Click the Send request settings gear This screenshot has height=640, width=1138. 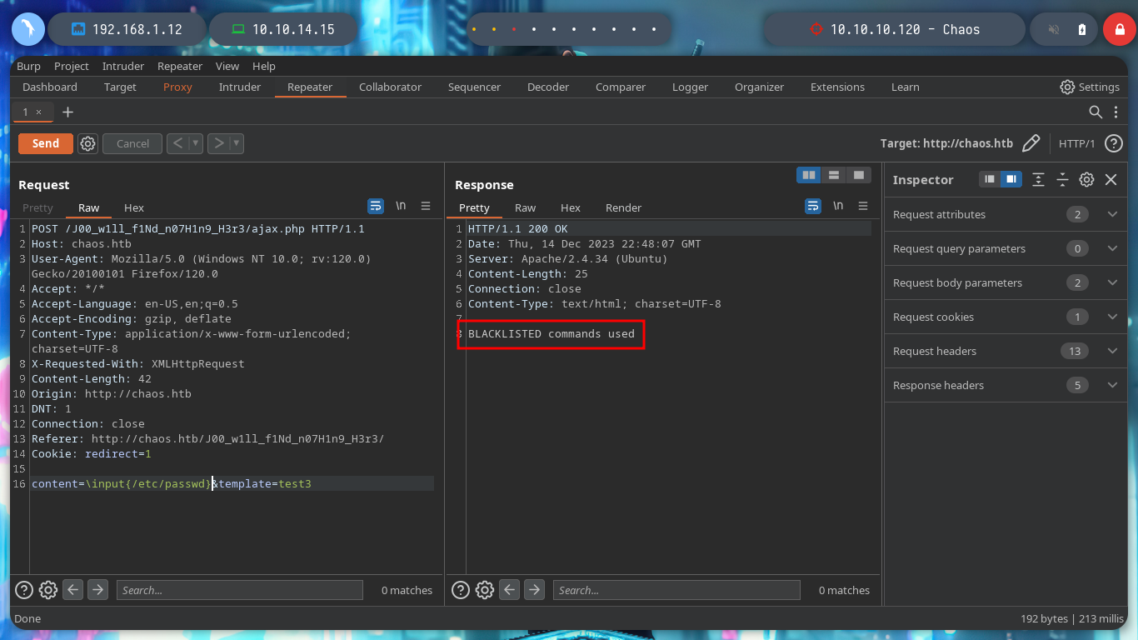[x=87, y=143]
